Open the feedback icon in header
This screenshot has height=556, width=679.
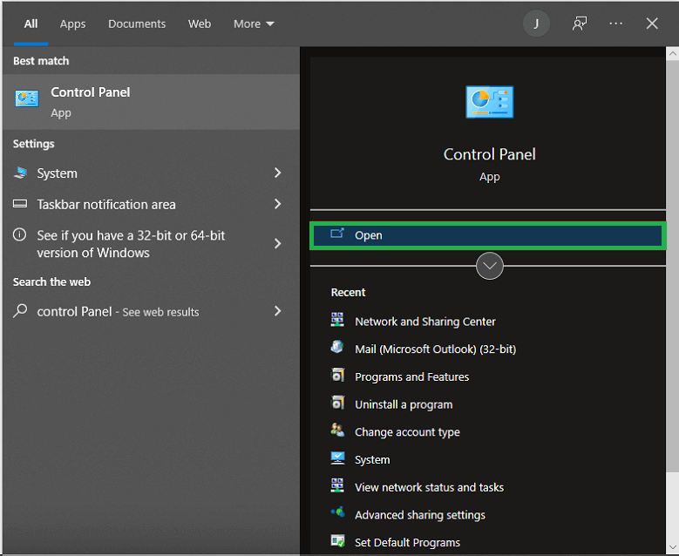[x=580, y=24]
